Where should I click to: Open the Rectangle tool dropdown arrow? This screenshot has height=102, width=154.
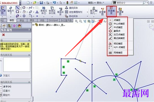click(x=21, y=12)
